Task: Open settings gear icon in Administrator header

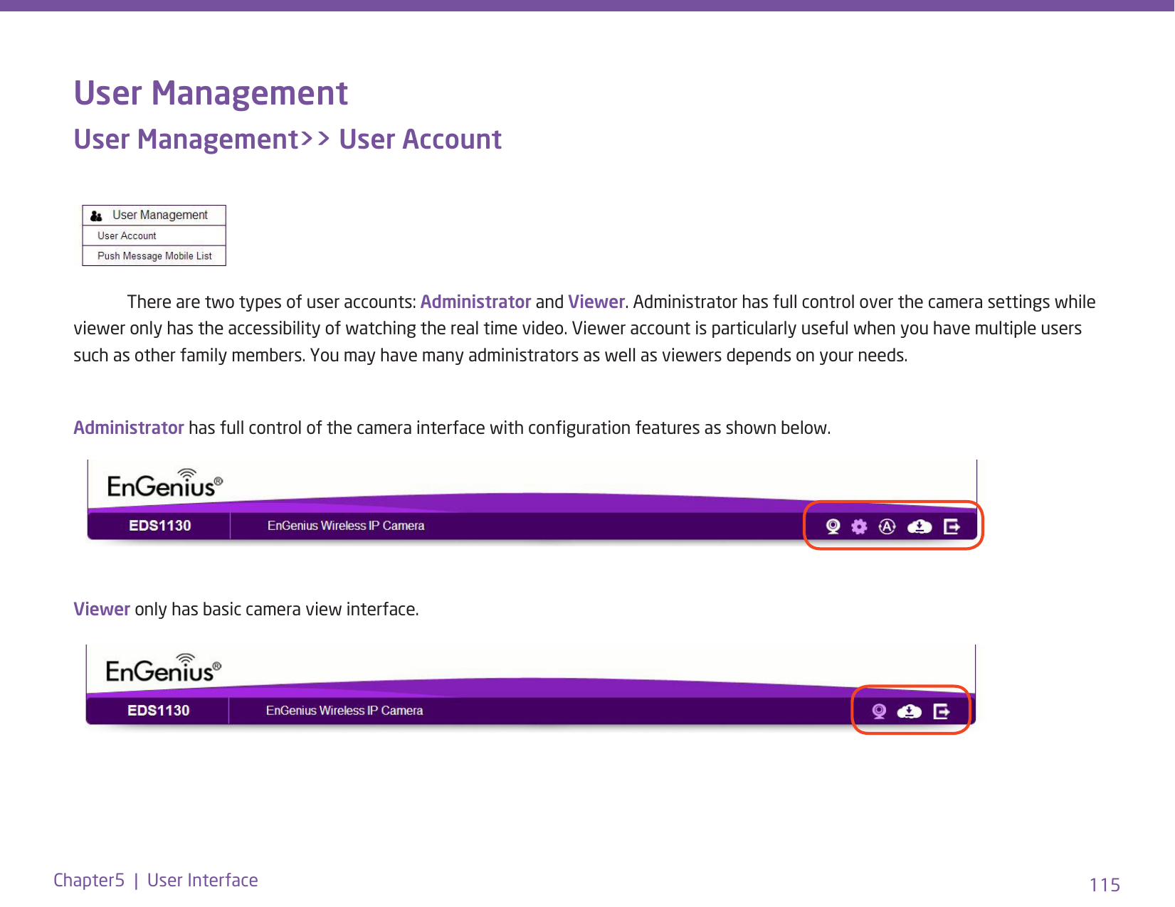Action: click(860, 526)
